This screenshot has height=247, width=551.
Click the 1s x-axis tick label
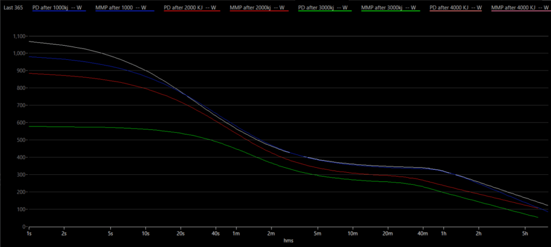(x=29, y=234)
